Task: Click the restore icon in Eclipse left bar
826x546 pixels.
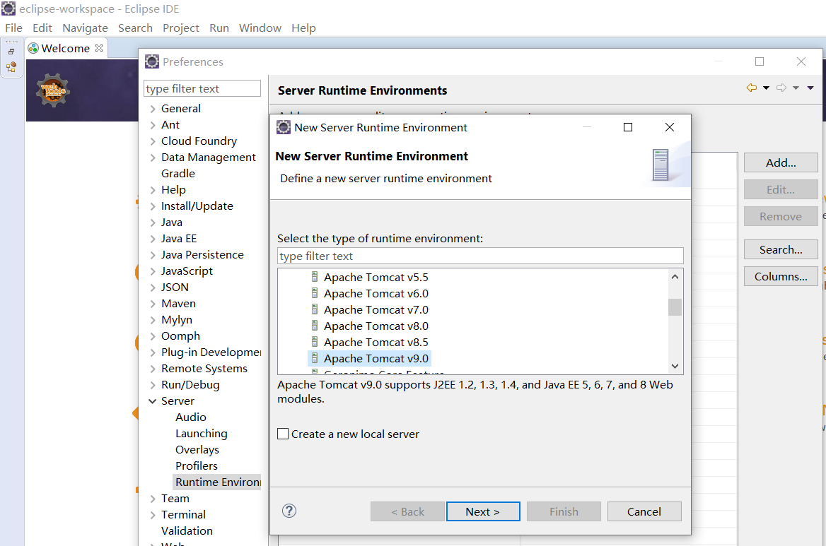Action: 11,52
